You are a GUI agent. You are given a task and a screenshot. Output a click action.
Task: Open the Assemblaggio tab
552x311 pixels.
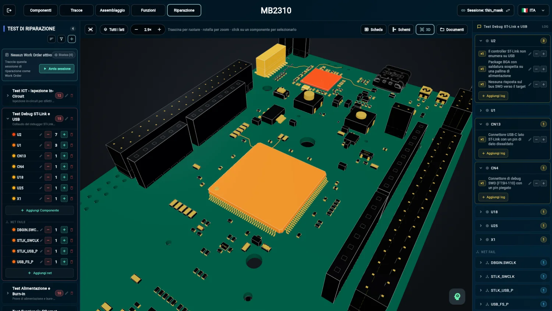(x=112, y=10)
